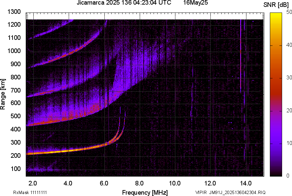
Task: Click the colorbar tick label '50'
Action: pyautogui.click(x=289, y=12)
